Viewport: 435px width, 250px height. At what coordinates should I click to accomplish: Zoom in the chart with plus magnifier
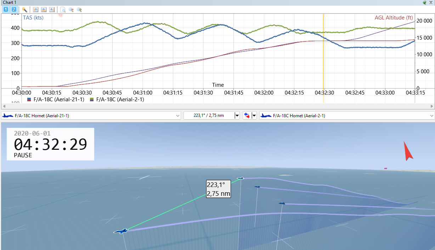79,10
